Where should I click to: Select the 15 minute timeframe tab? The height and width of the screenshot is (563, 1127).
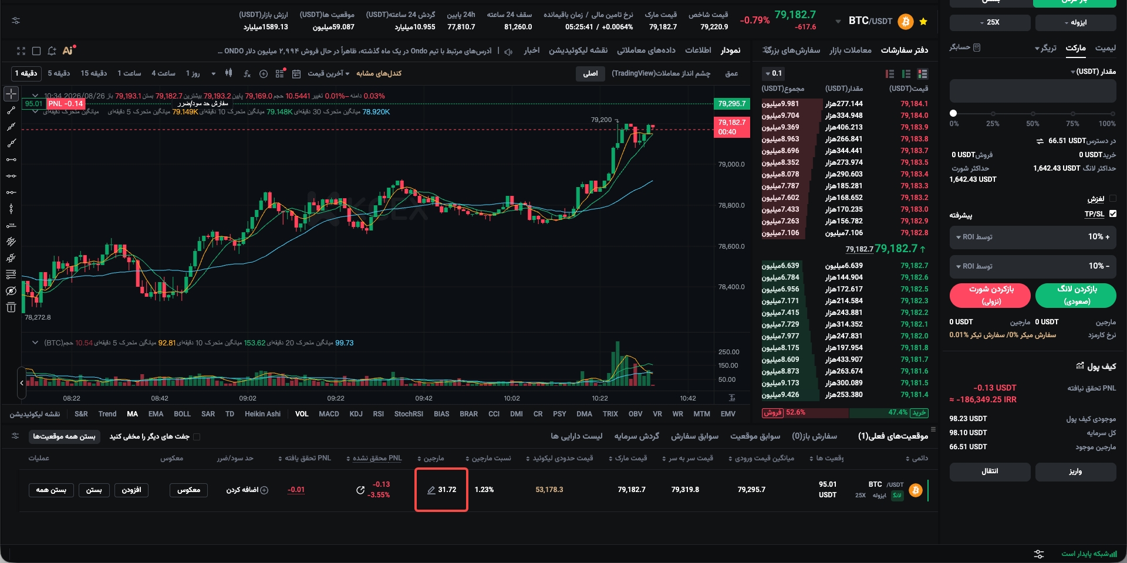93,73
